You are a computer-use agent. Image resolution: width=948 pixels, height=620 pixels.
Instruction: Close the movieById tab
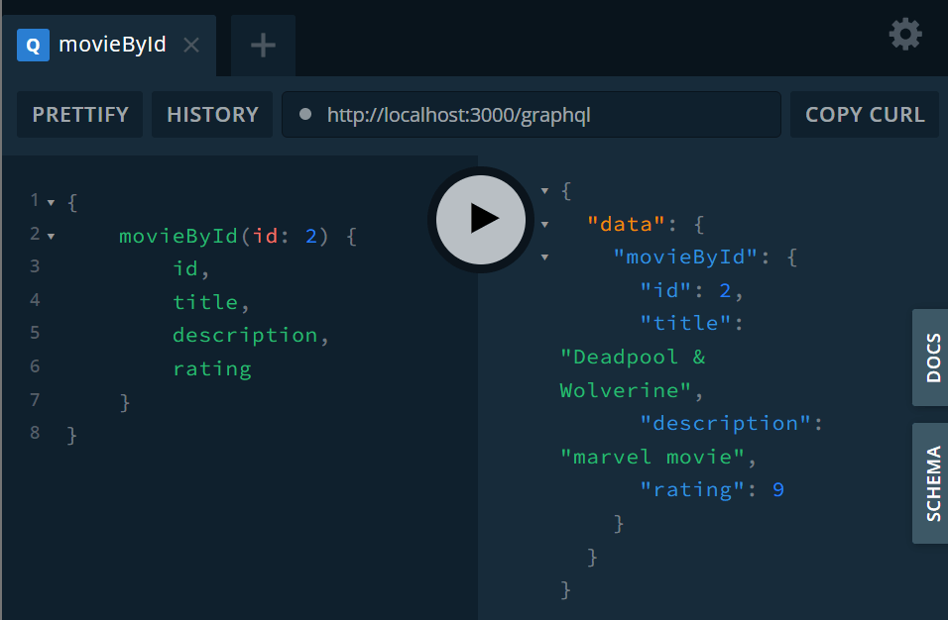click(191, 46)
